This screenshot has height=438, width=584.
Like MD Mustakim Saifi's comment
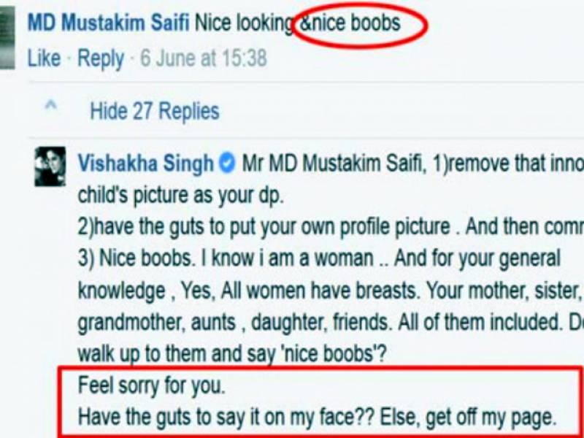[x=44, y=58]
